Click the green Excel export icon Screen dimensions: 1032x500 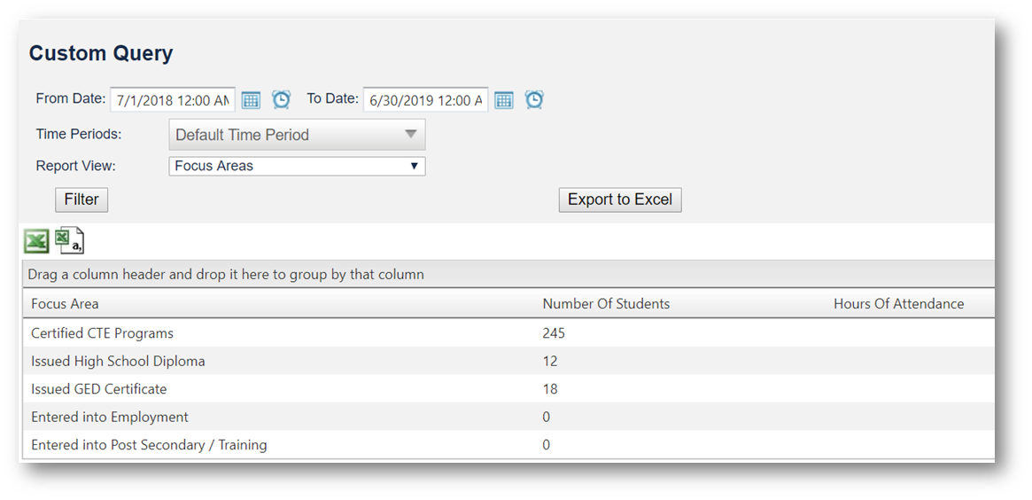click(x=36, y=240)
